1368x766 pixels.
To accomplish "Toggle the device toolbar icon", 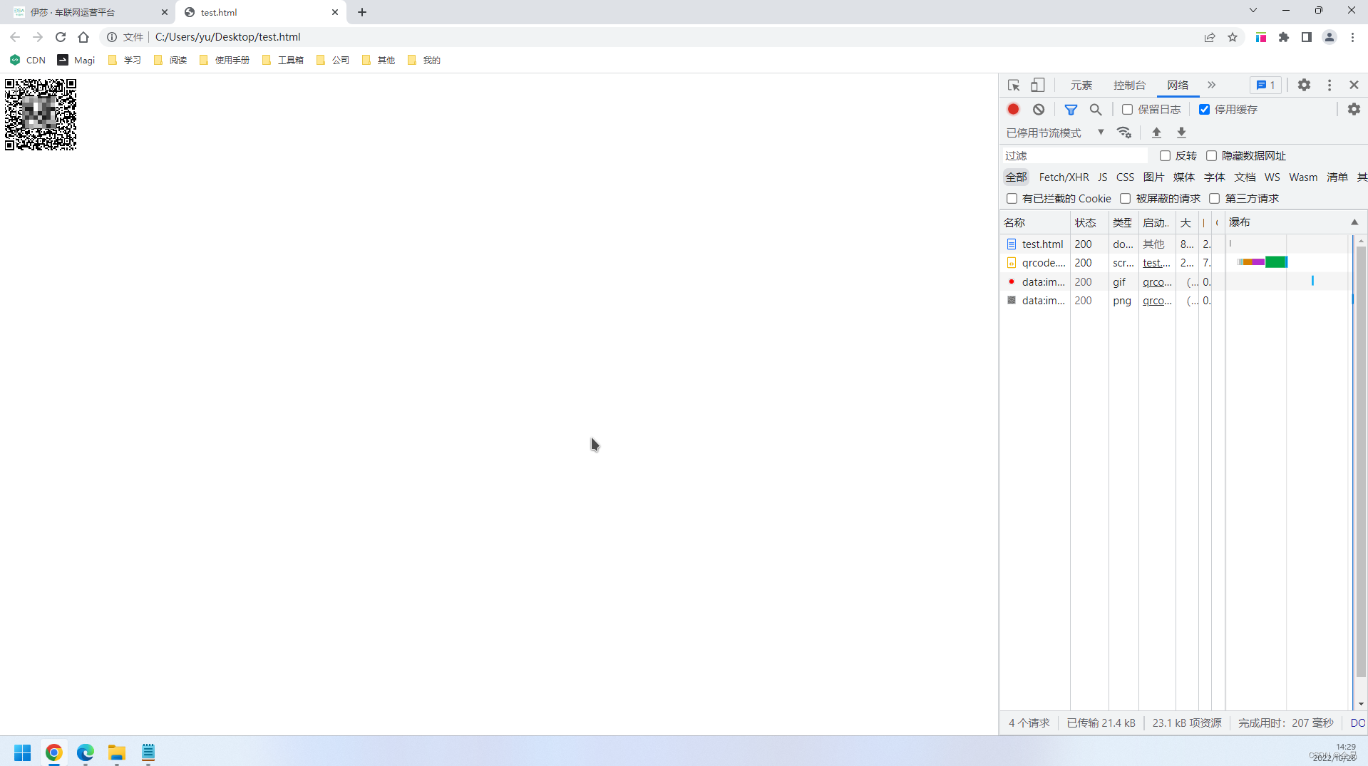I will tap(1038, 85).
